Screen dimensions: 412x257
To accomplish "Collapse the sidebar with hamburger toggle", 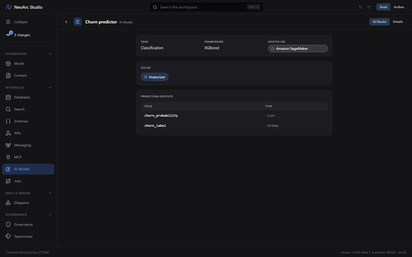I will (x=8, y=22).
